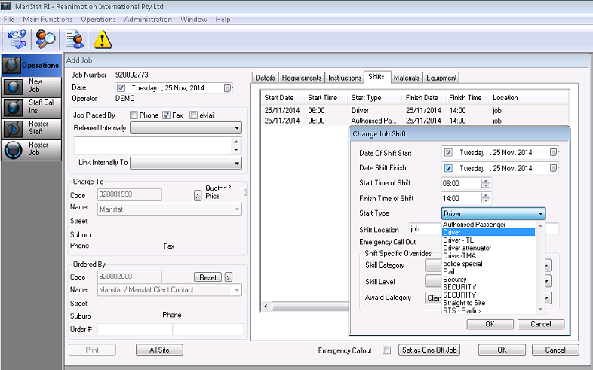
Task: Open calendar for Date Shift Finish
Action: [553, 168]
